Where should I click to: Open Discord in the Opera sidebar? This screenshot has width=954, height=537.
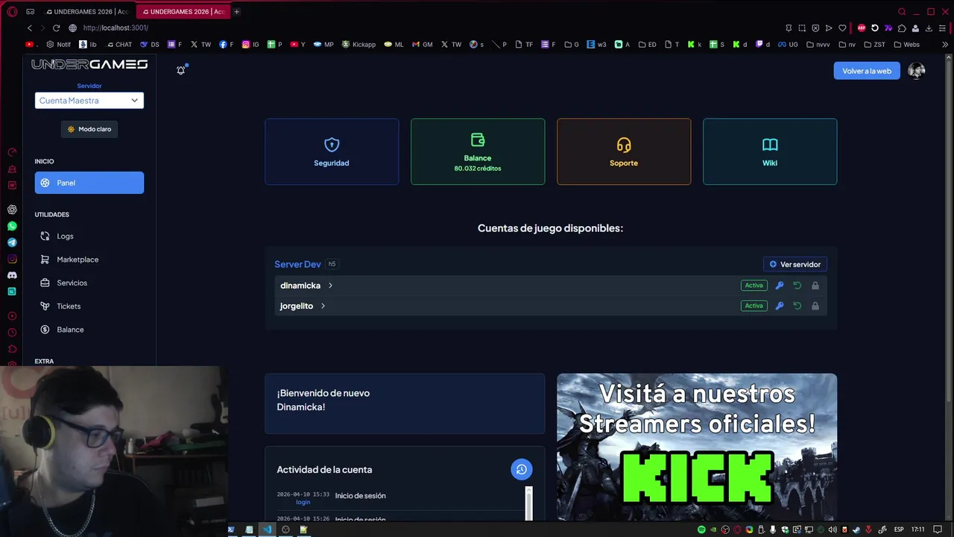[12, 275]
